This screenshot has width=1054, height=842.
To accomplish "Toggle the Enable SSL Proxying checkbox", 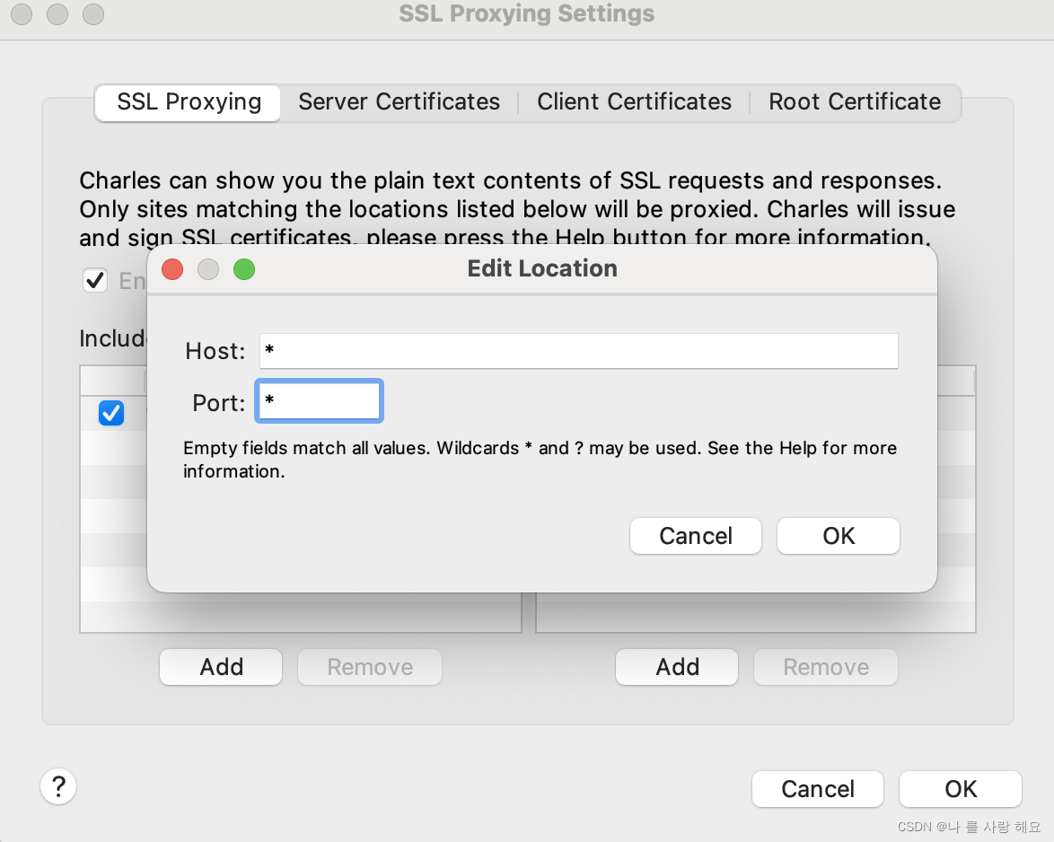I will click(x=95, y=280).
